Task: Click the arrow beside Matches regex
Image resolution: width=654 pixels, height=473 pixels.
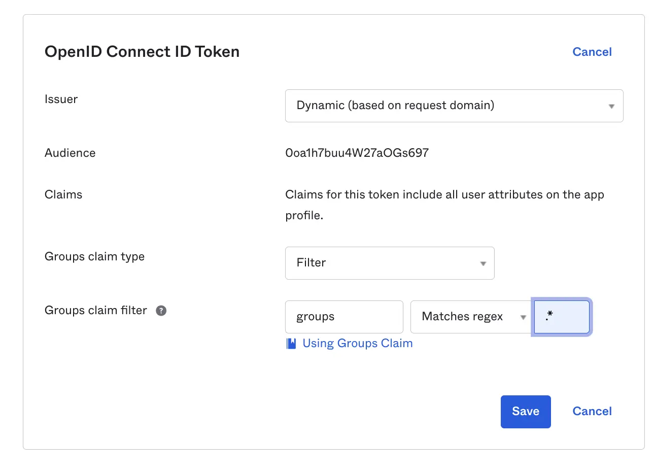Action: pyautogui.click(x=523, y=317)
